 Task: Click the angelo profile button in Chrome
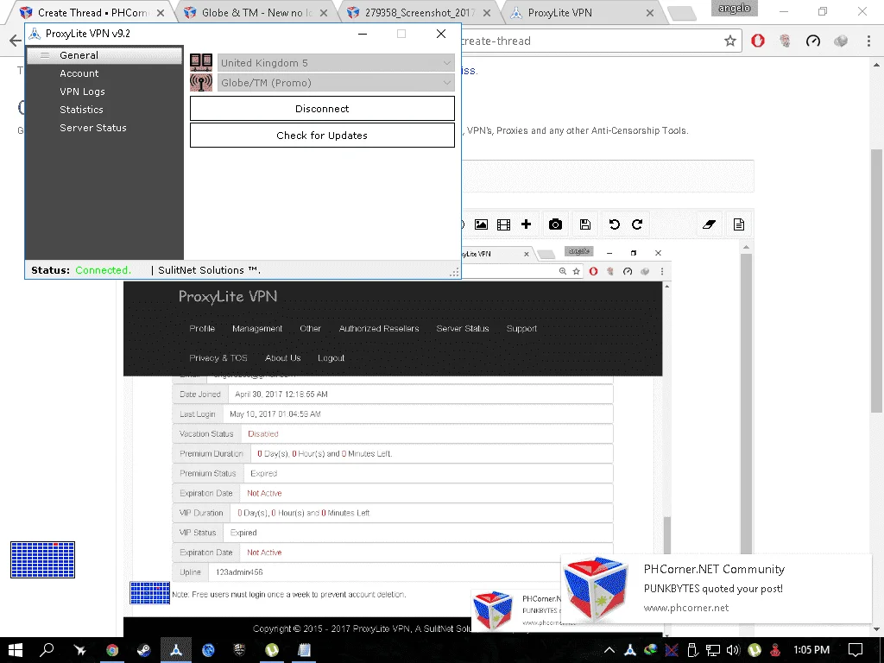(734, 8)
